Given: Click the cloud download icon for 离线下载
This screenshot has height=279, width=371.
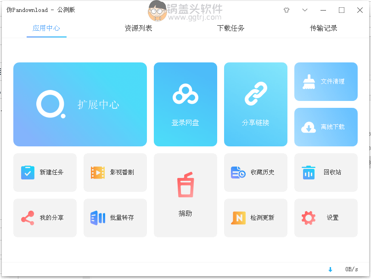Looking at the screenshot, I should [309, 127].
